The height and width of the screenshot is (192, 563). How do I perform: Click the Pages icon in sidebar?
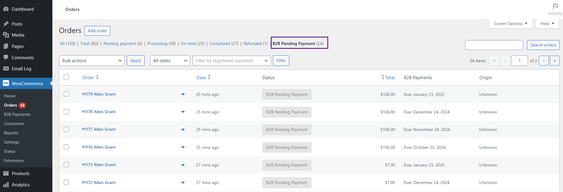(6, 46)
